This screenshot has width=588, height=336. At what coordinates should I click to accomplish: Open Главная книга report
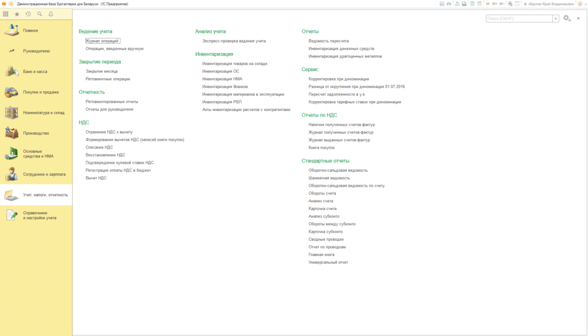[x=322, y=254]
